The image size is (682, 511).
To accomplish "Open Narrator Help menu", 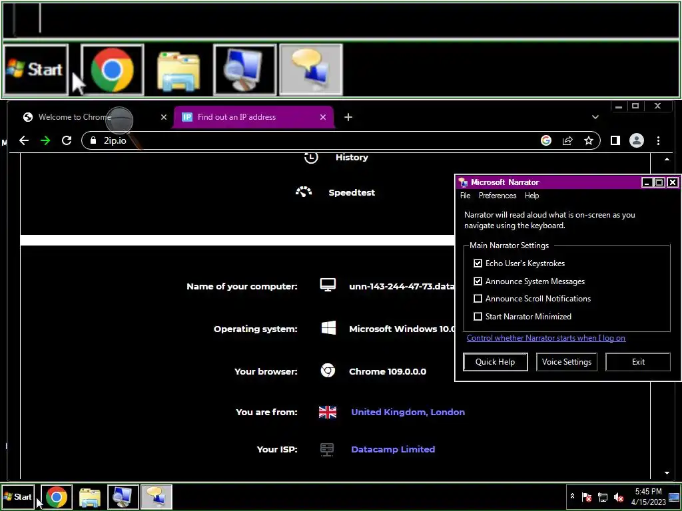I will point(531,196).
